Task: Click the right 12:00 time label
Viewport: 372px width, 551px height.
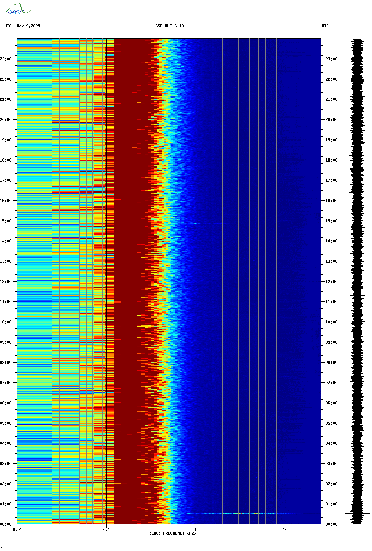Action: coord(331,282)
